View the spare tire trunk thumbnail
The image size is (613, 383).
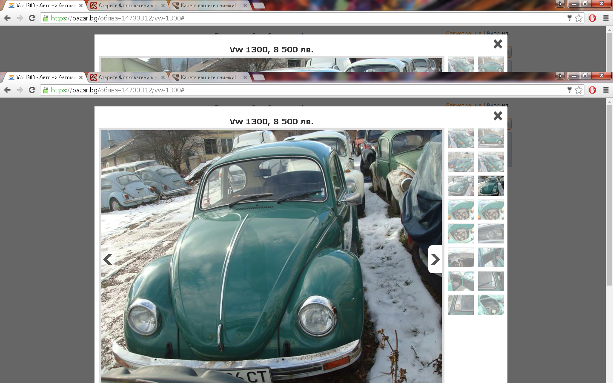(x=491, y=305)
